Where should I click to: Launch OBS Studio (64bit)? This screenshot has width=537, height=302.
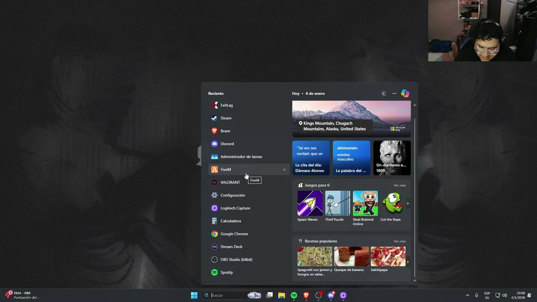248,260
